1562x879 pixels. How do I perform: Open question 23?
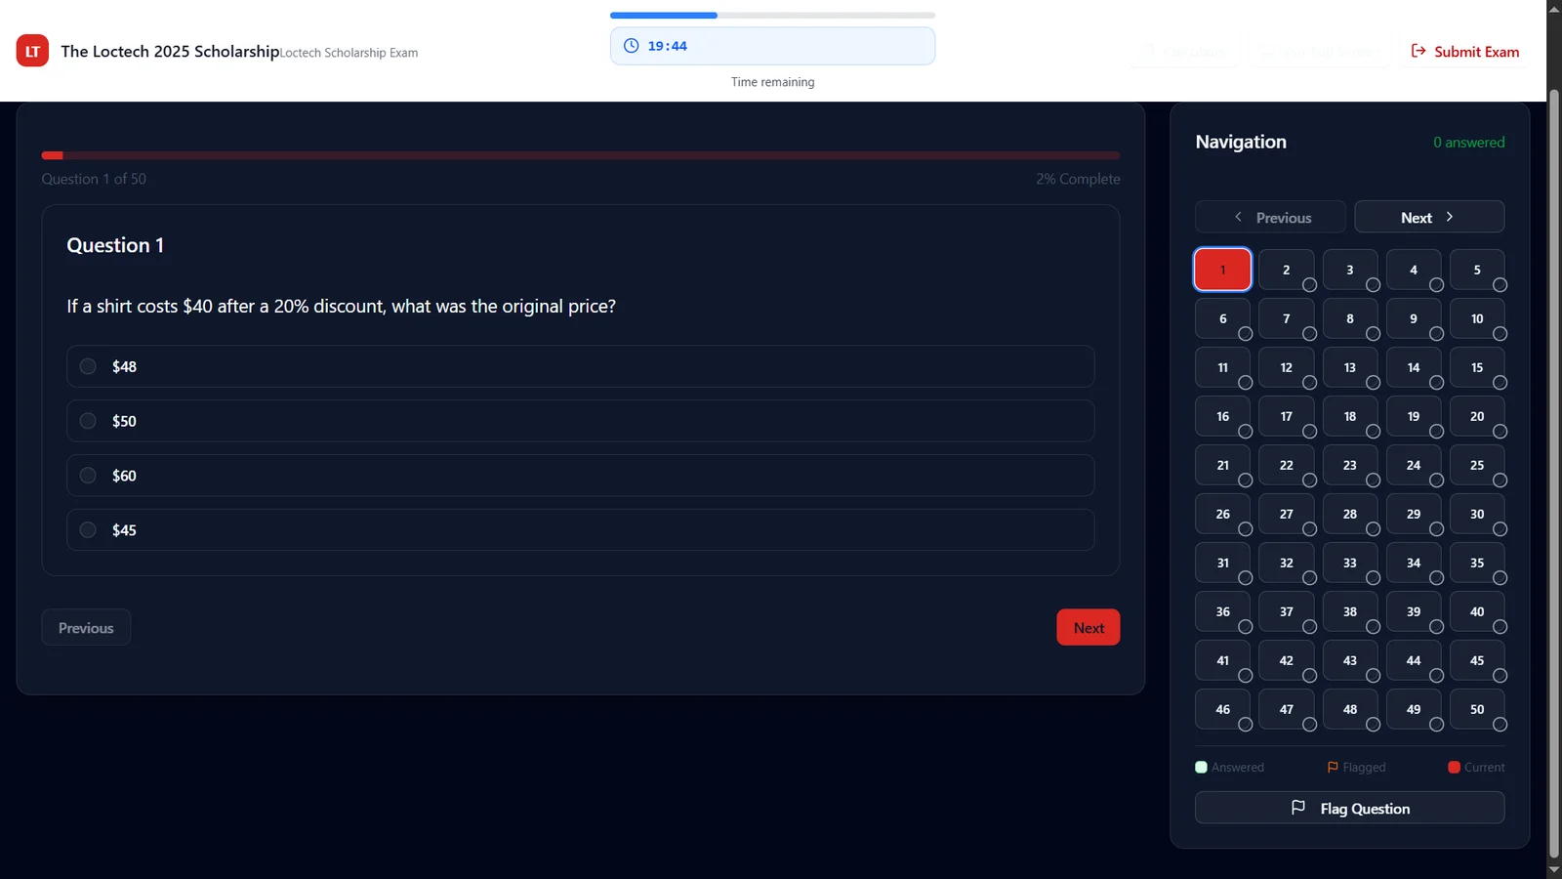click(1350, 465)
